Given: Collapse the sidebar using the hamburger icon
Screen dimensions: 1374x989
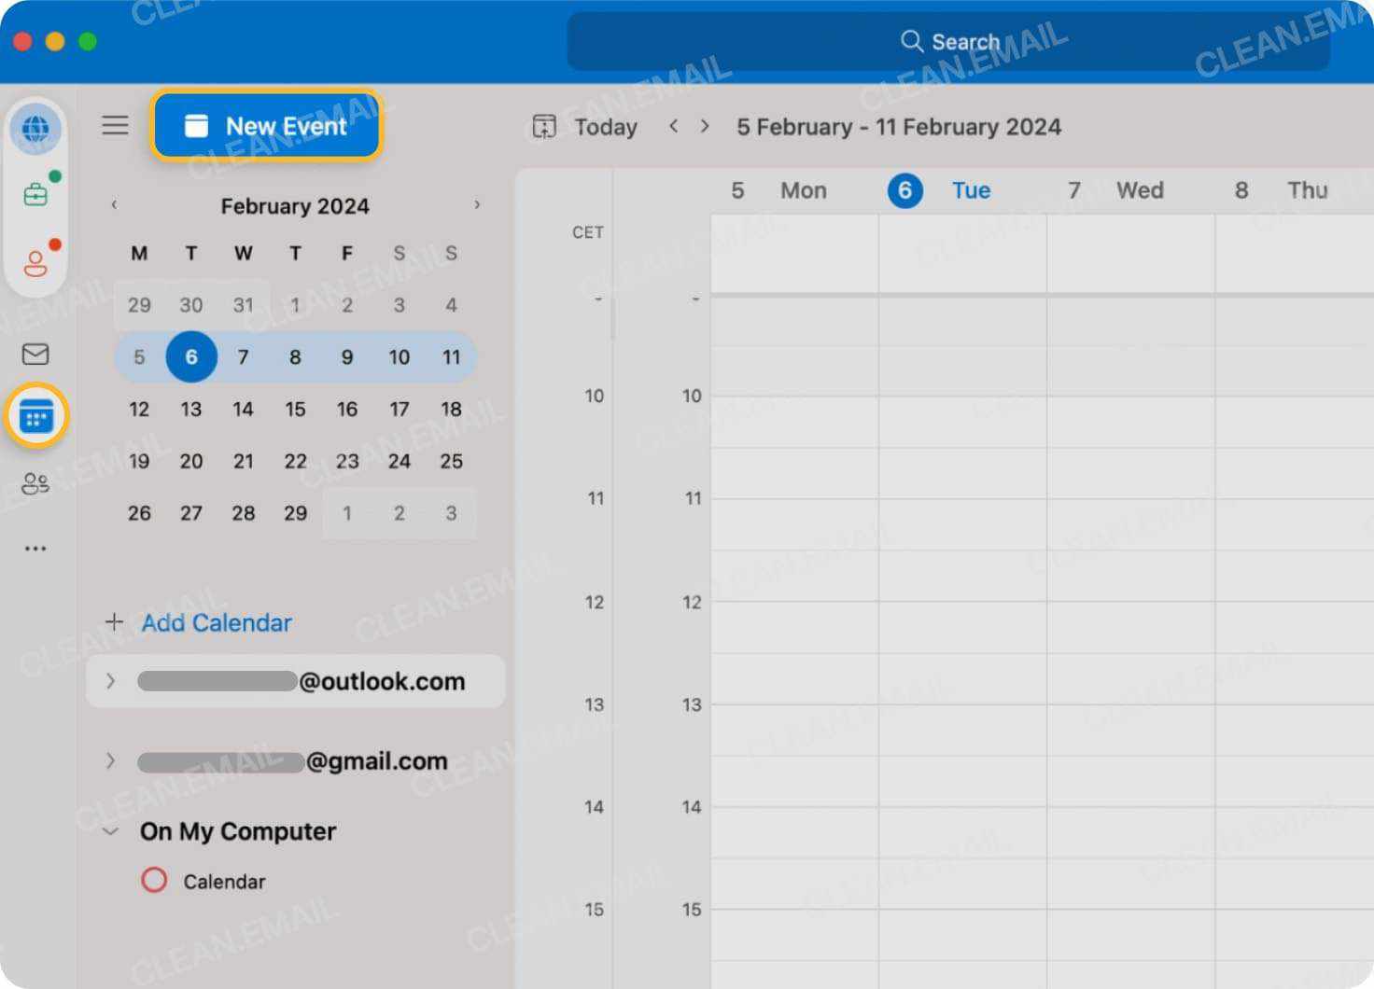Looking at the screenshot, I should coord(115,124).
